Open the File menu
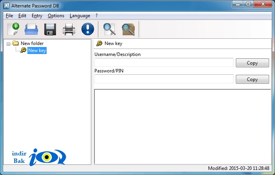Viewport: 275px width, 175px height. (x=9, y=16)
